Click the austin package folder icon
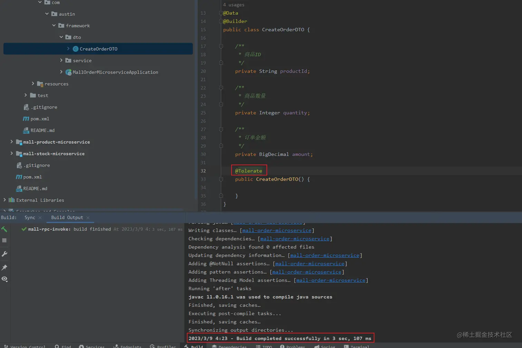522x348 pixels. click(54, 14)
